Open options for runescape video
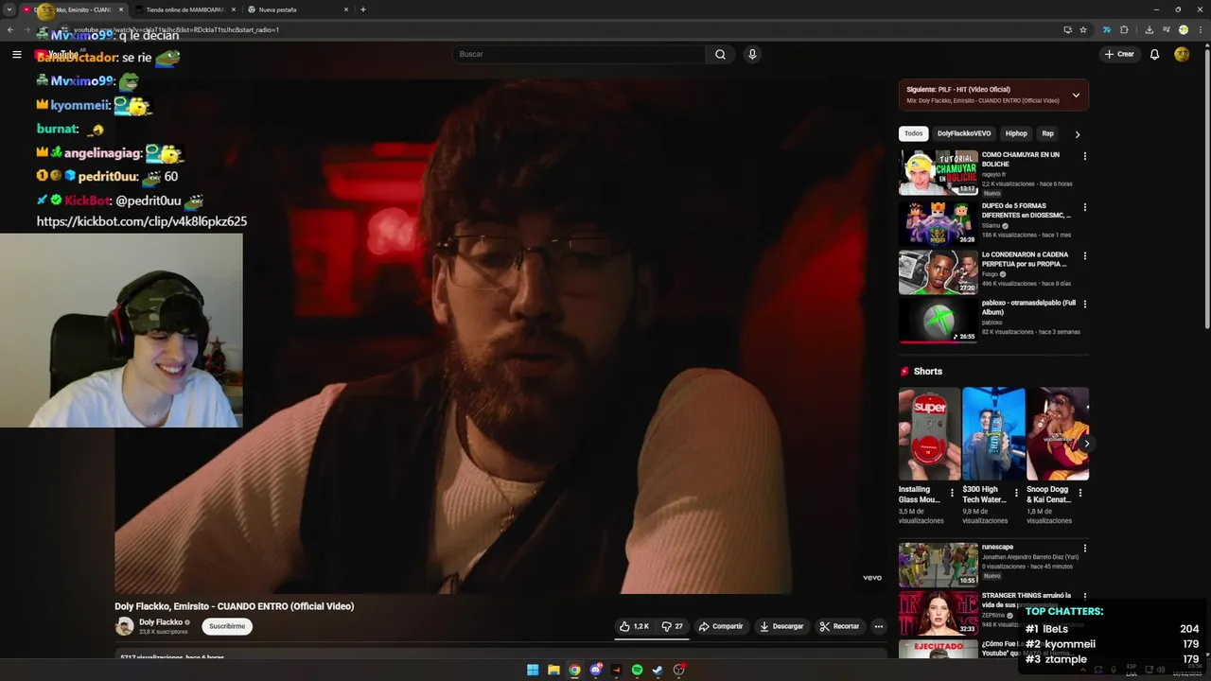The width and height of the screenshot is (1211, 681). coord(1085,549)
